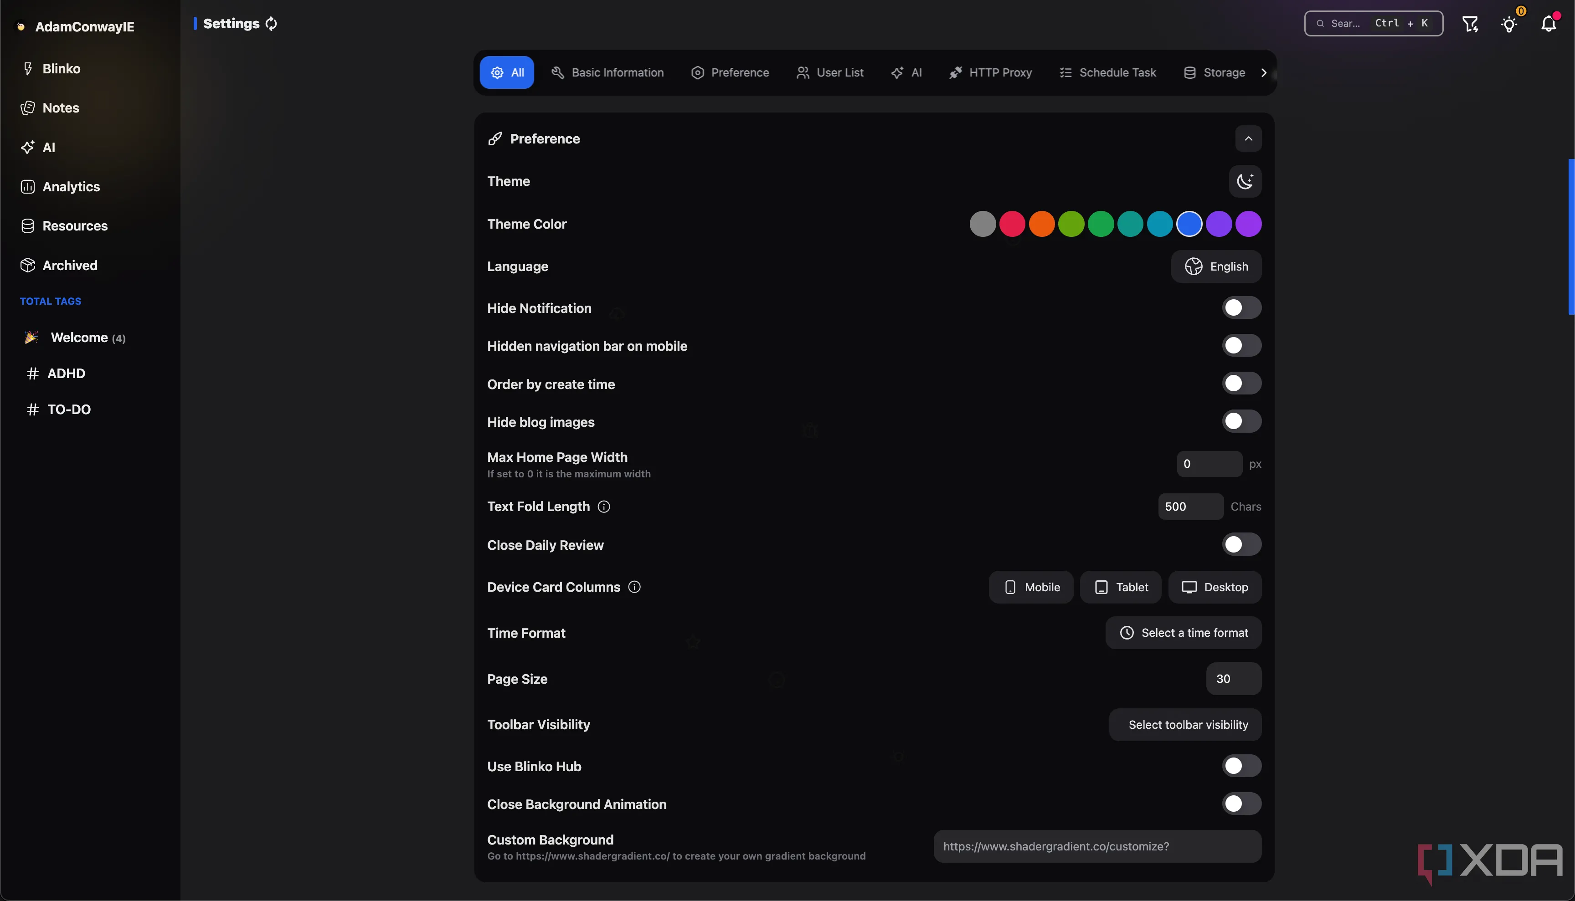
Task: Open the Mobile card columns option
Action: click(1031, 587)
